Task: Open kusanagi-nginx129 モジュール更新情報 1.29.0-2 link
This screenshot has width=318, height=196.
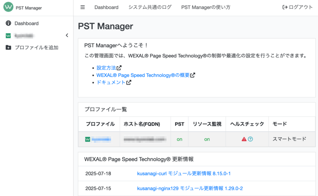Action: tap(190, 189)
